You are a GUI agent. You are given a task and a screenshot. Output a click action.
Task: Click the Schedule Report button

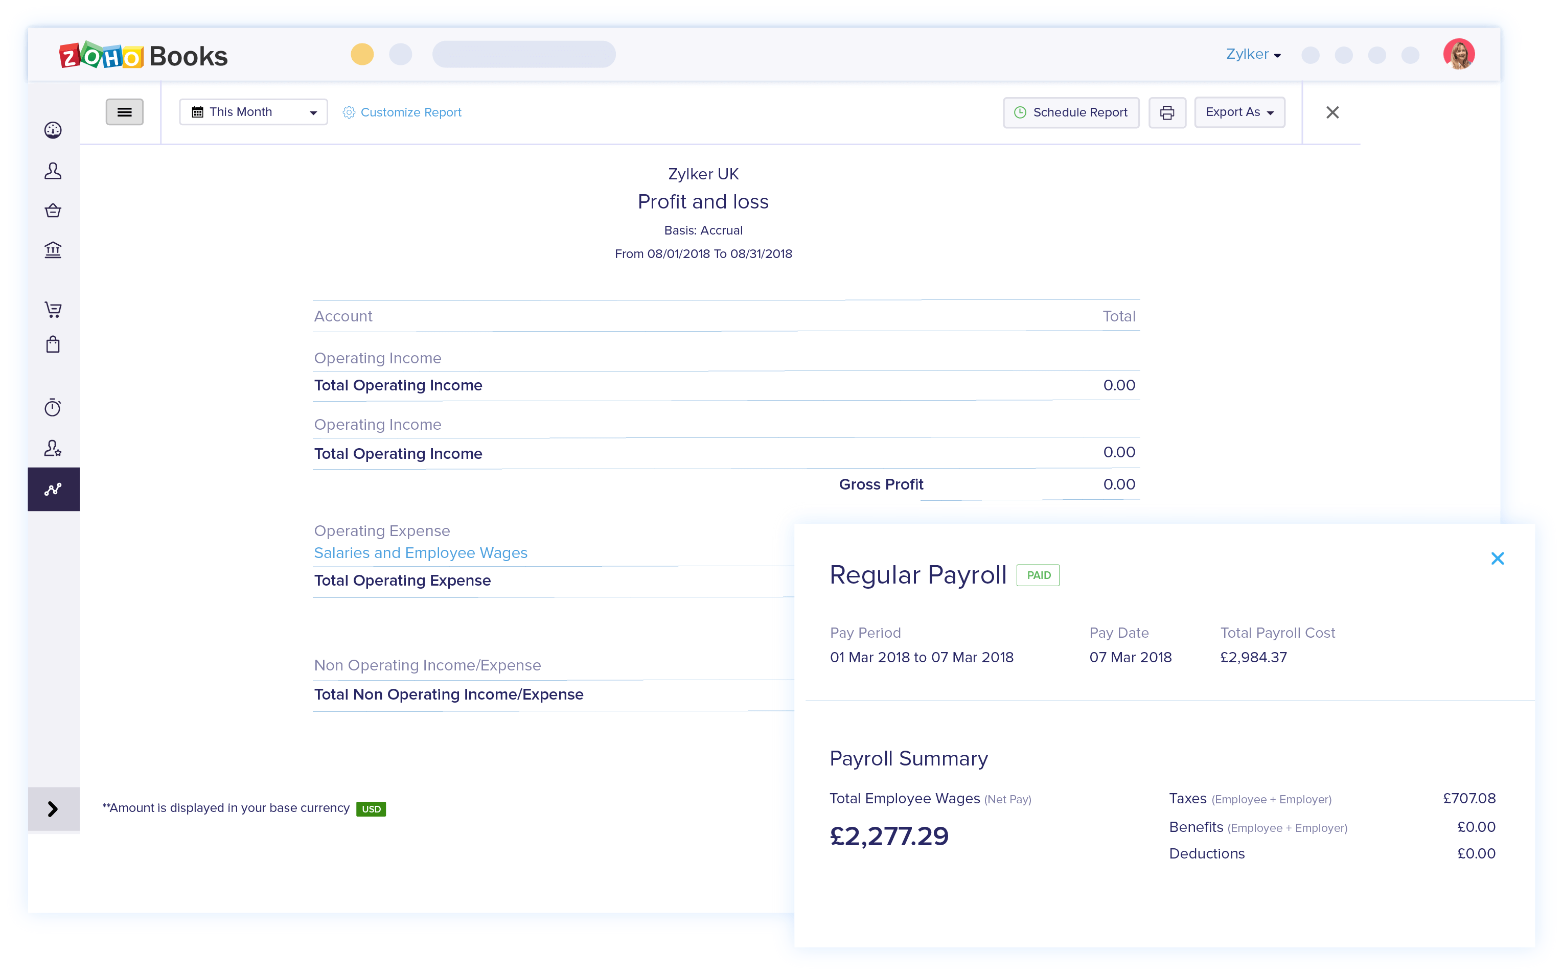coord(1070,113)
